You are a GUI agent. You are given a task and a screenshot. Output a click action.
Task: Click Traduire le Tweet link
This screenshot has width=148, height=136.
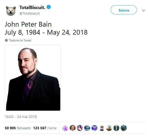click(x=20, y=40)
